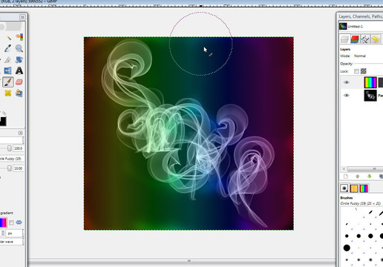383x267 pixels.
Task: Create a new layer
Action: point(346,177)
